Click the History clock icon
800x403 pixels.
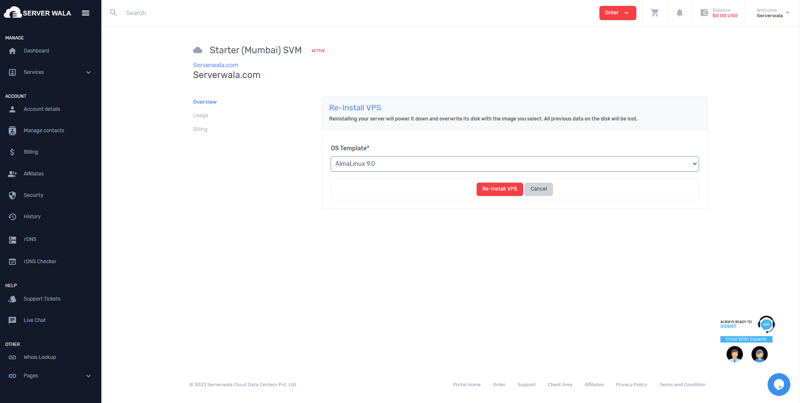tap(12, 217)
